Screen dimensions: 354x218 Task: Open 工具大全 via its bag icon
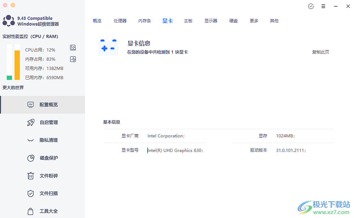pos(31,211)
